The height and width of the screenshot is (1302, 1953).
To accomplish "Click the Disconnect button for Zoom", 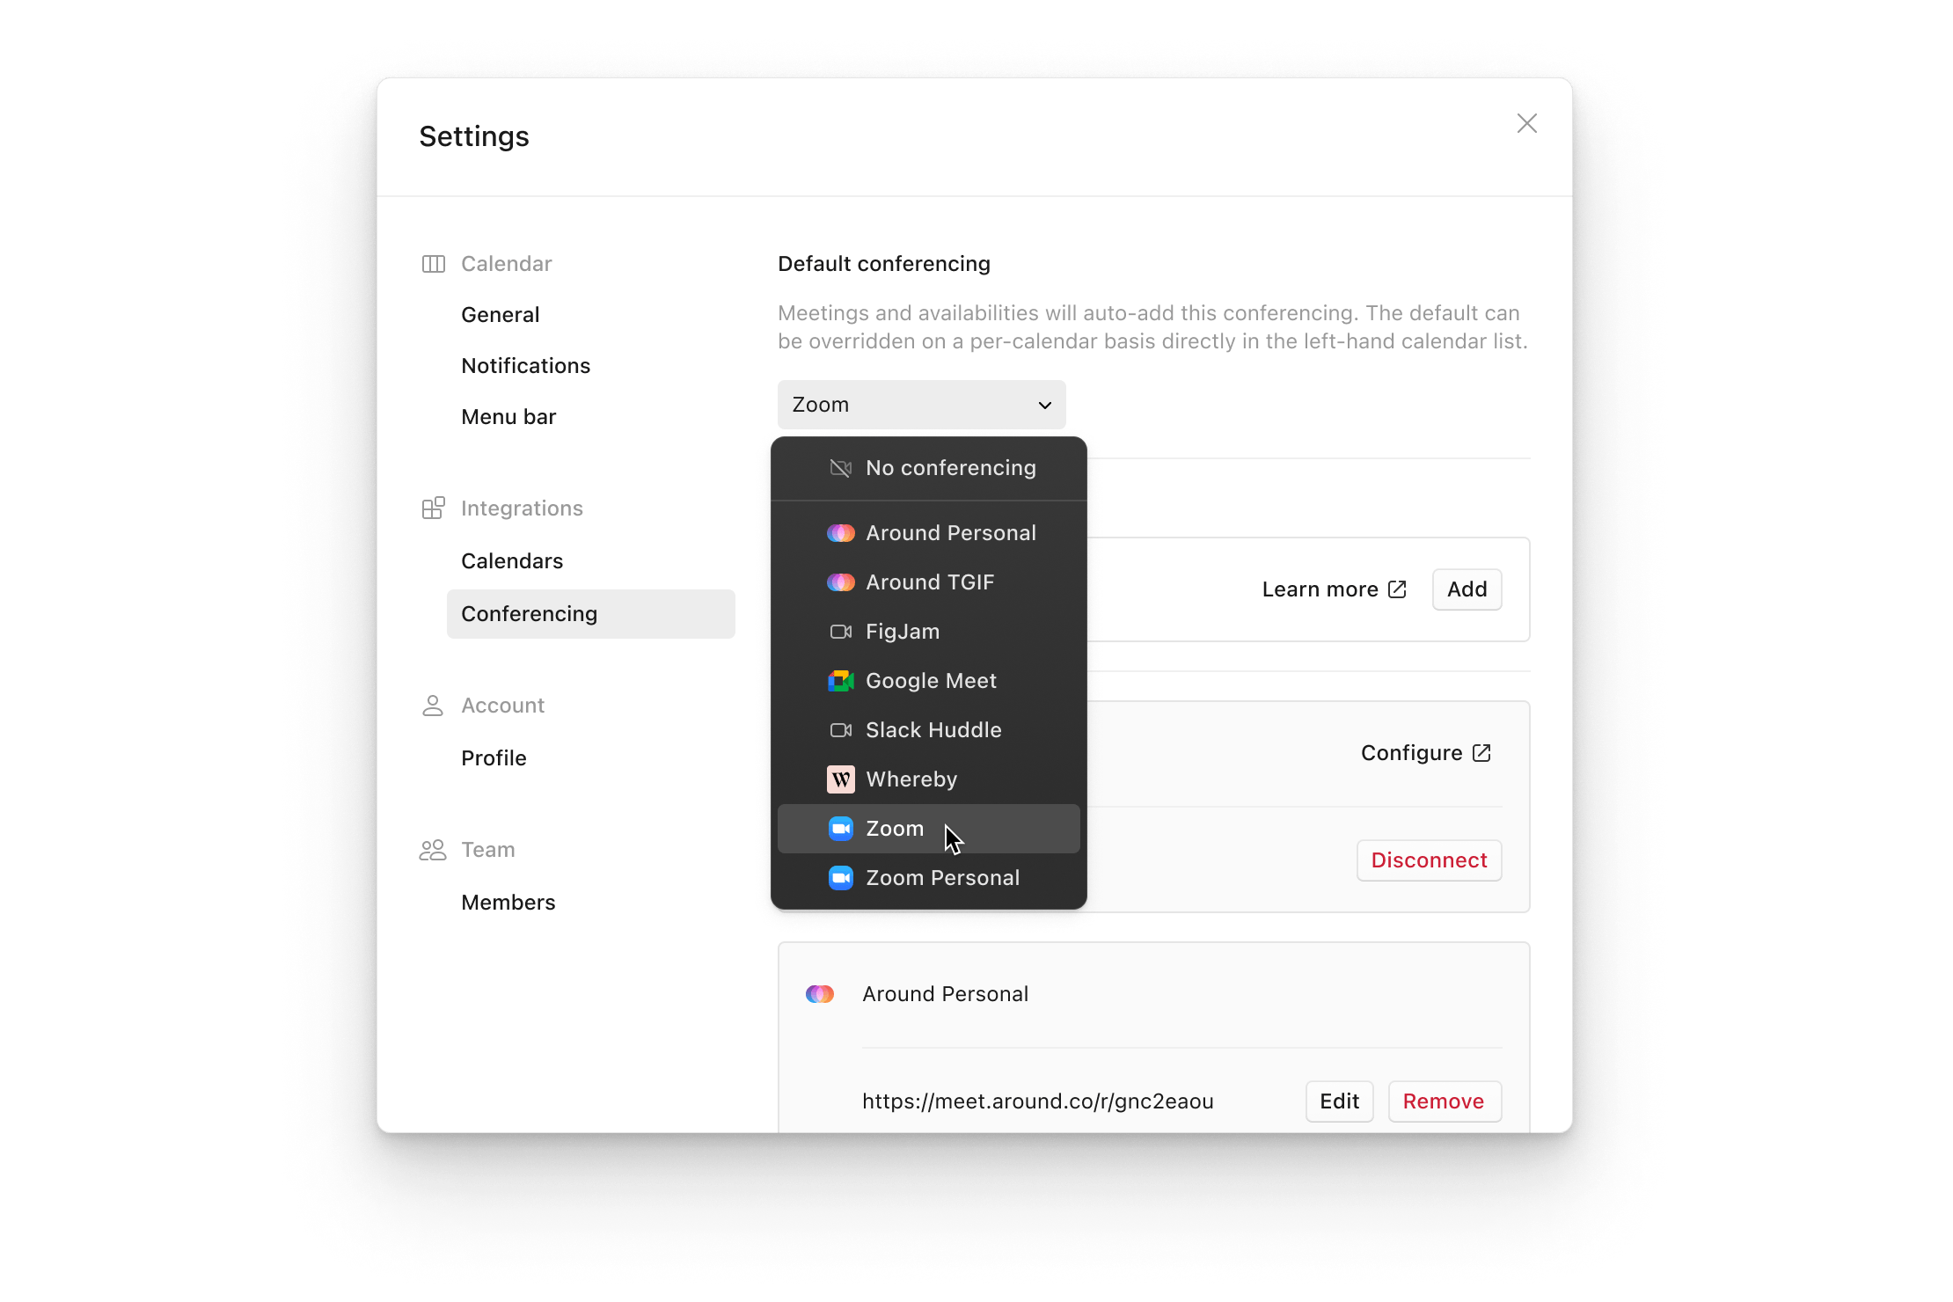I will coord(1427,860).
